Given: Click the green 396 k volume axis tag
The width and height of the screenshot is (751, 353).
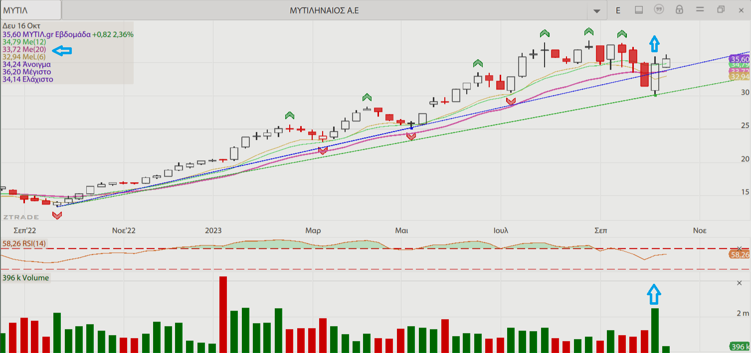Looking at the screenshot, I should (x=740, y=347).
